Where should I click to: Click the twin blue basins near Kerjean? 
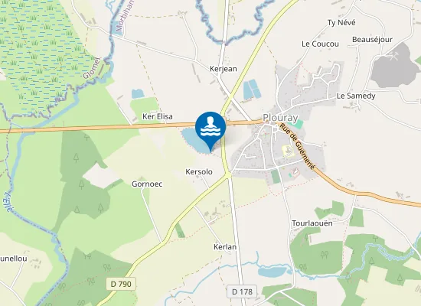tap(252, 90)
